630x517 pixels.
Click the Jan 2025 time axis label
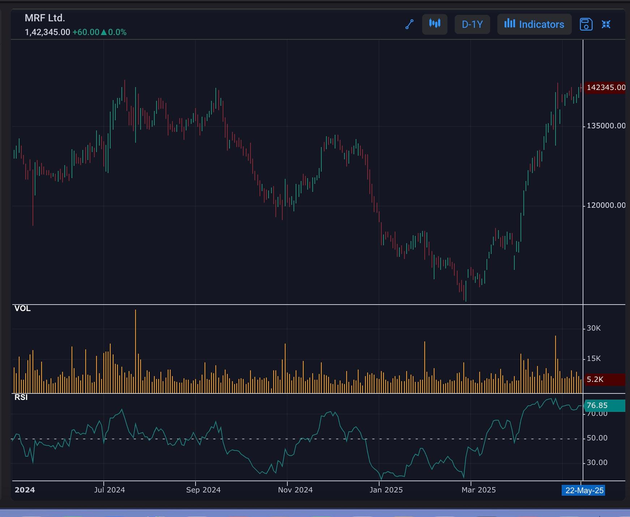(386, 490)
